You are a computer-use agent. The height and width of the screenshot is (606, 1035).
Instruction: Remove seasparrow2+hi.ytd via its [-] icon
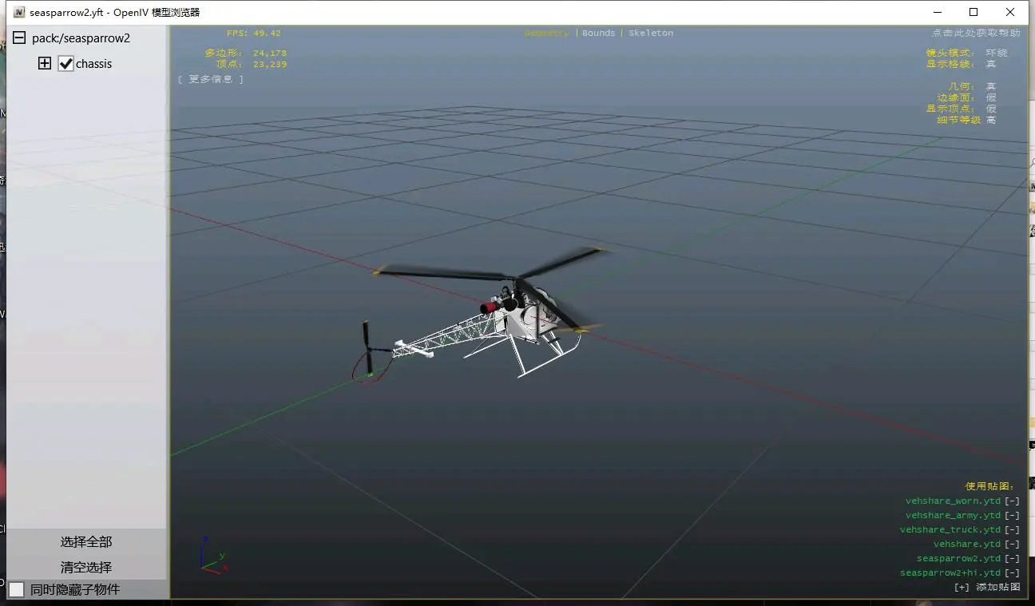click(1012, 573)
